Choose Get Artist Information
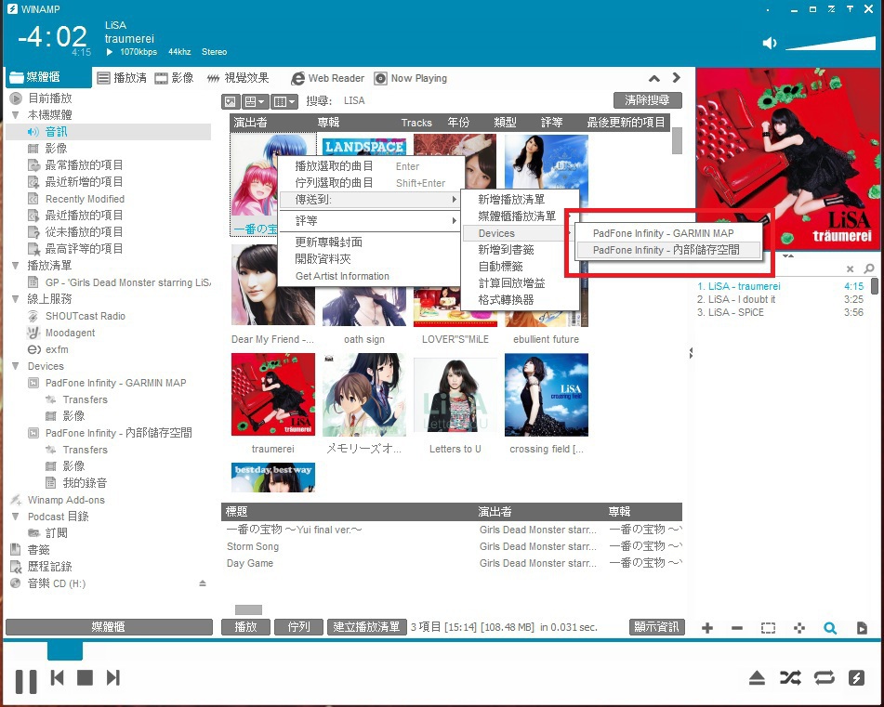This screenshot has height=707, width=884. click(x=370, y=276)
